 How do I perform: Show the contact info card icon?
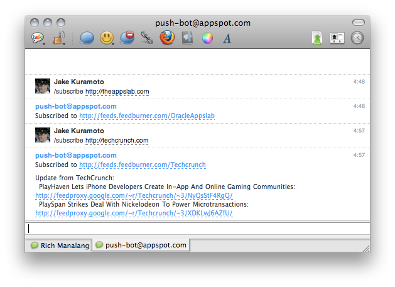pyautogui.click(x=337, y=38)
